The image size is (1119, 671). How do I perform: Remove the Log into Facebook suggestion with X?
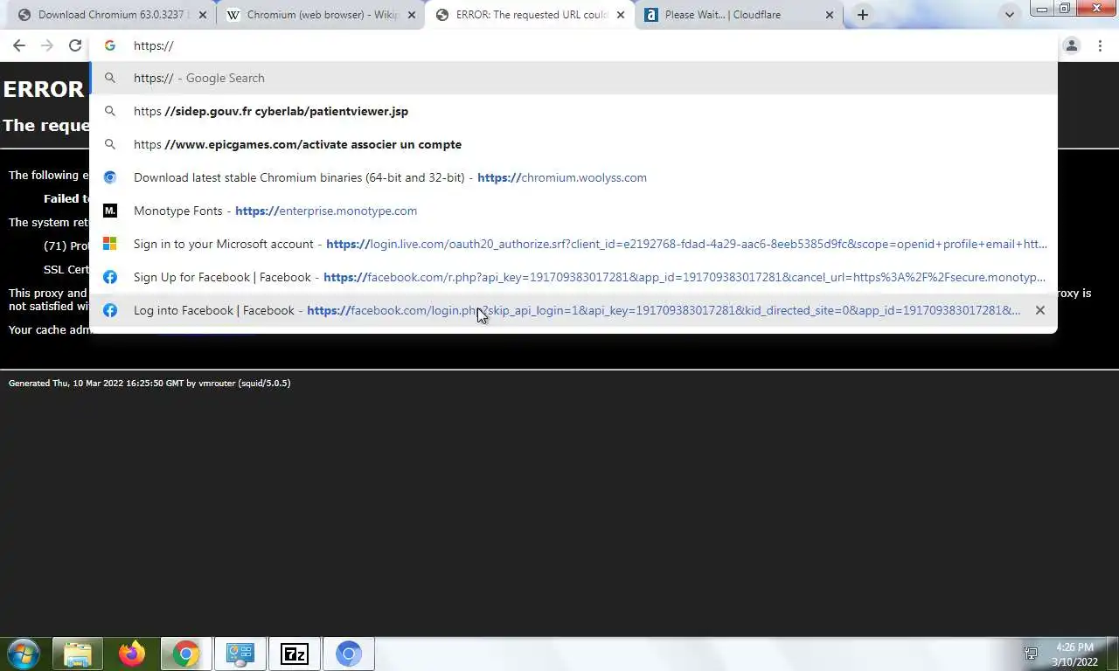[x=1039, y=310]
